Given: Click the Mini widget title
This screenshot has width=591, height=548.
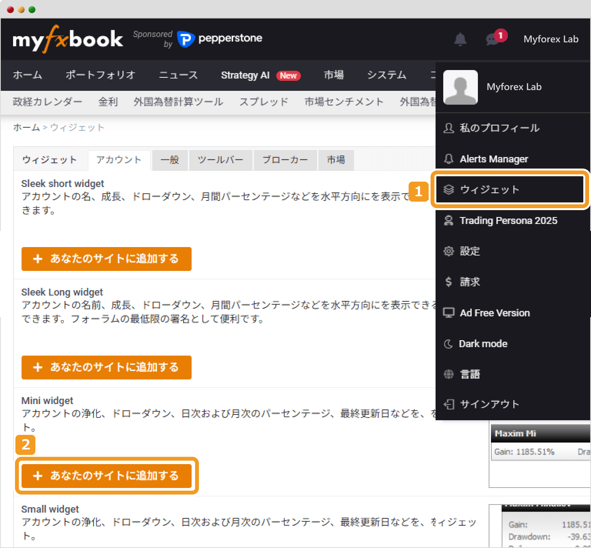Looking at the screenshot, I should coord(47,401).
